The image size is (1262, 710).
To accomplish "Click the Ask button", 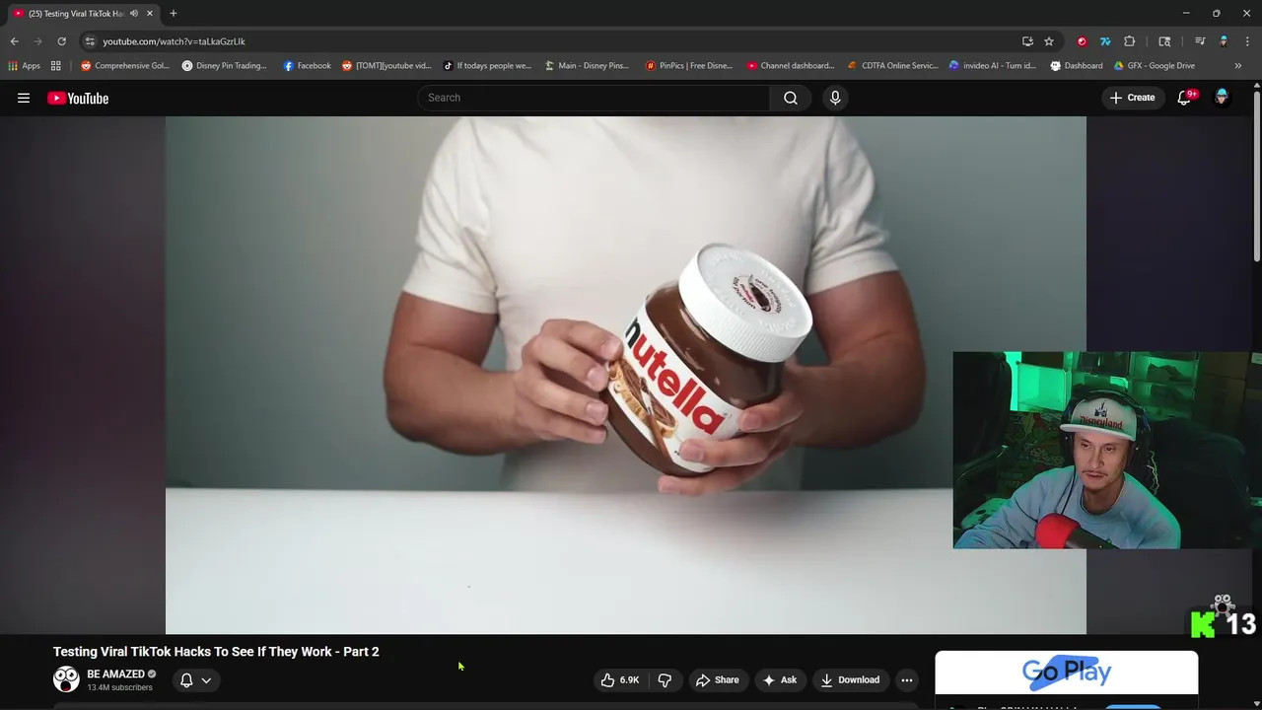I will point(779,679).
